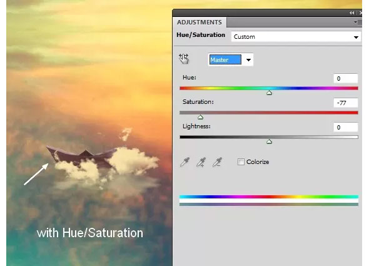The width and height of the screenshot is (369, 266).
Task: Open the Custom preset dropdown
Action: 296,37
